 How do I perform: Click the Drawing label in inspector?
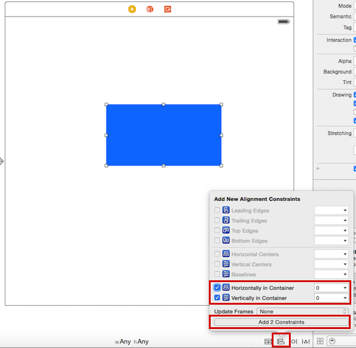(342, 95)
